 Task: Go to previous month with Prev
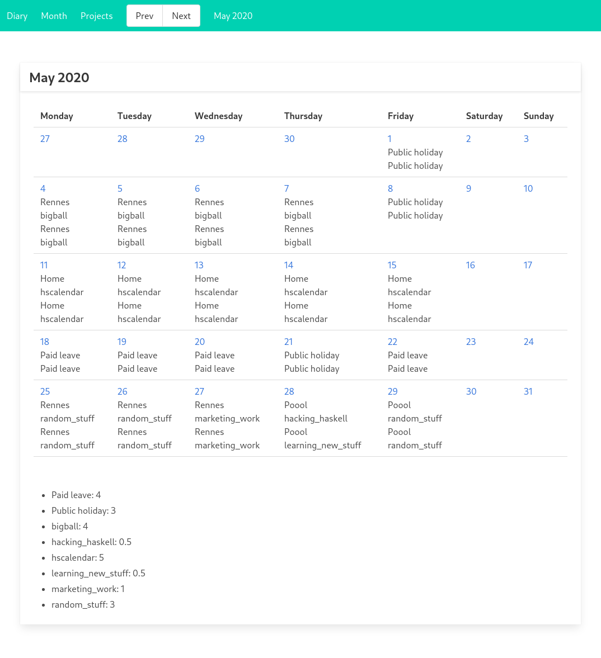(x=144, y=16)
